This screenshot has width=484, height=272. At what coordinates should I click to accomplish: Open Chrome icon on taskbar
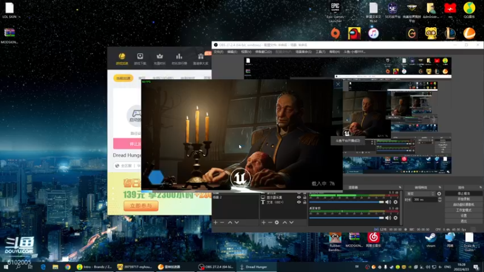[x=68, y=267]
